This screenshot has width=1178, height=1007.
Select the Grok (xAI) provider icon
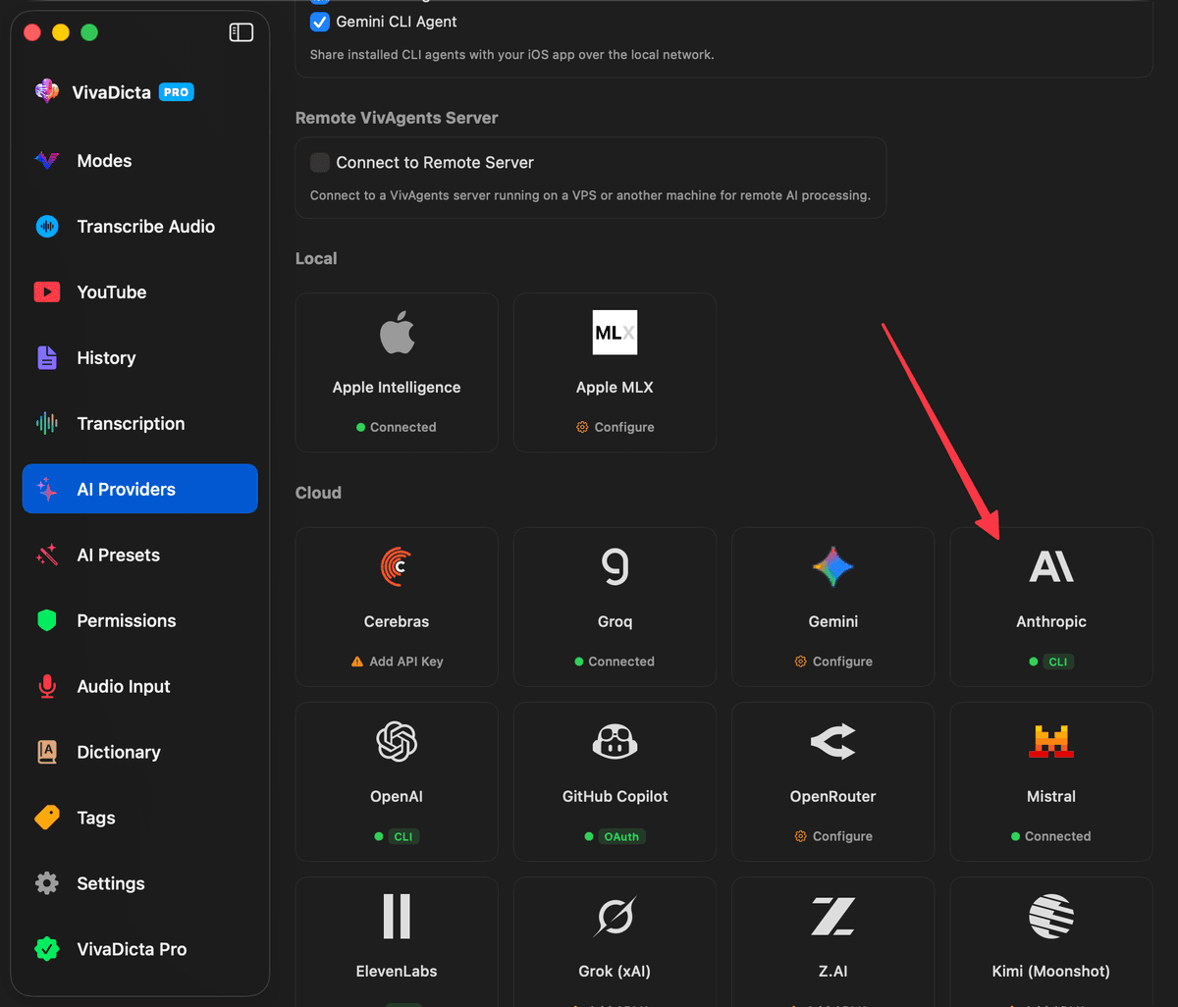[x=615, y=917]
